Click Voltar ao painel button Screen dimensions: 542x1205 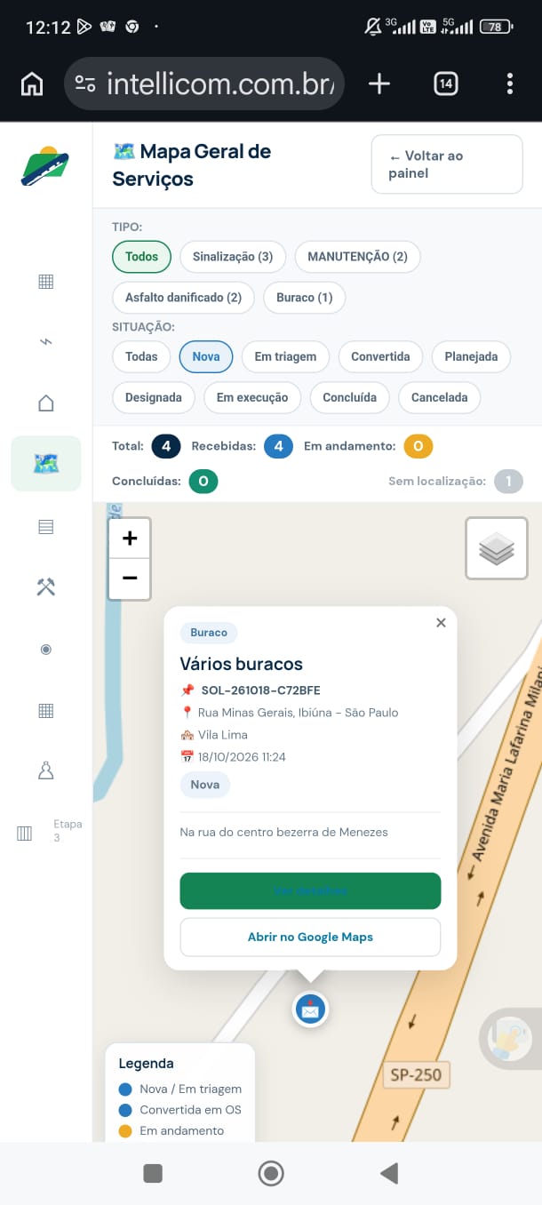447,164
